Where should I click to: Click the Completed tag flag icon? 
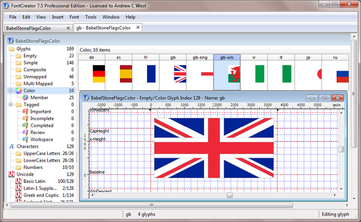[x=25, y=125]
